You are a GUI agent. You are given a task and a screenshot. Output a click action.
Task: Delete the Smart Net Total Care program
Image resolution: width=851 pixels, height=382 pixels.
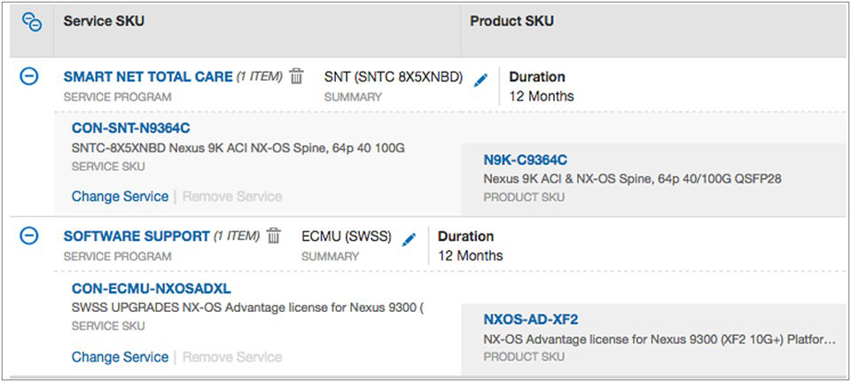pos(296,77)
